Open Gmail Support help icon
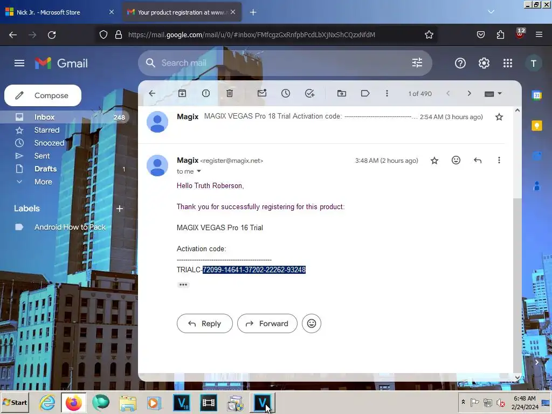Screen dimensions: 552x414 pyautogui.click(x=460, y=63)
